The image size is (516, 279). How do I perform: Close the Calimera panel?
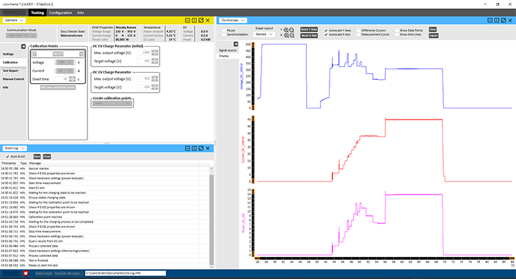[x=208, y=21]
